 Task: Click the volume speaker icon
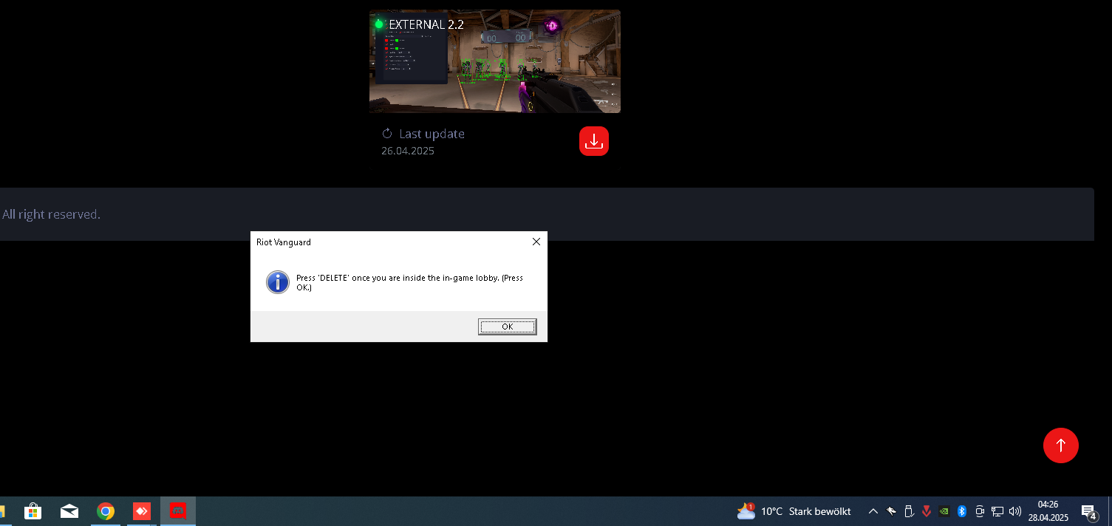coord(1015,511)
